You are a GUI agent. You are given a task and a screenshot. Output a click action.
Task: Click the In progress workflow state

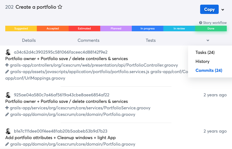[x=148, y=28]
